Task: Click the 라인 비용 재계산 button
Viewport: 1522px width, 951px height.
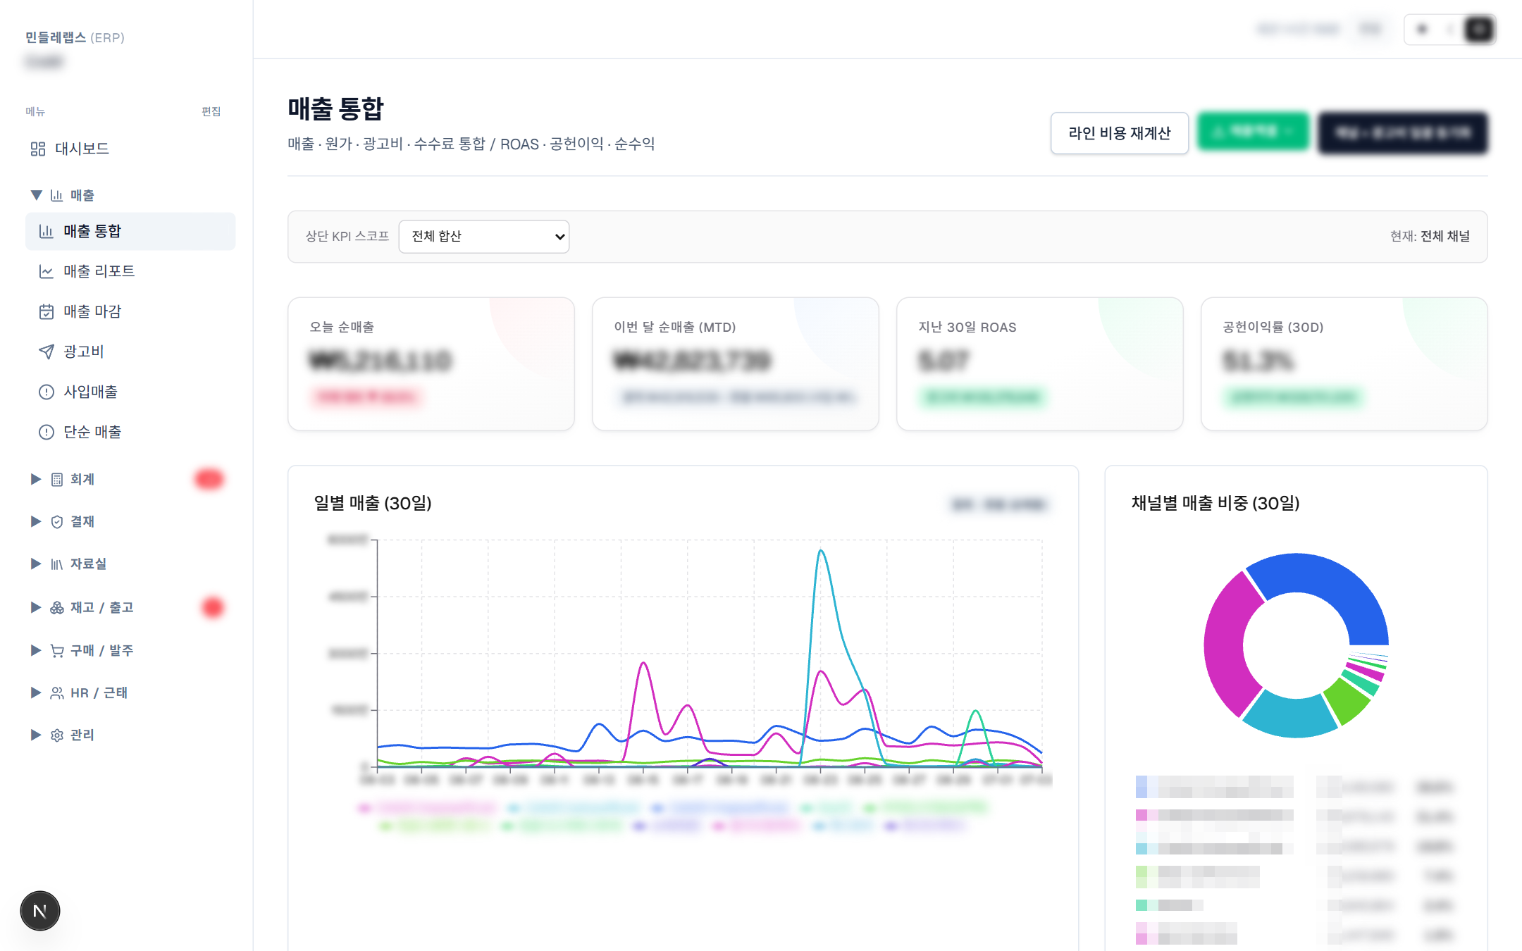Action: pos(1119,133)
